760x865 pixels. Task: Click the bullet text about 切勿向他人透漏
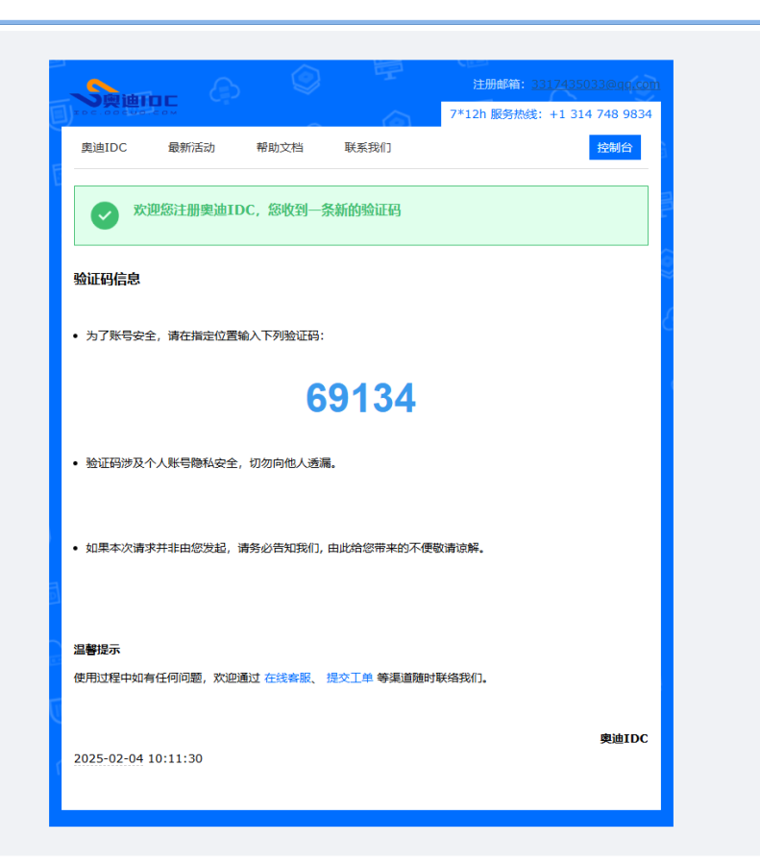coord(211,463)
